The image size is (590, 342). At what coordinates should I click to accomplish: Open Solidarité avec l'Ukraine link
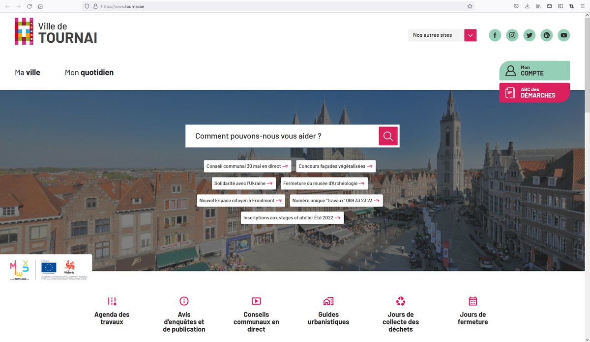[x=244, y=184]
